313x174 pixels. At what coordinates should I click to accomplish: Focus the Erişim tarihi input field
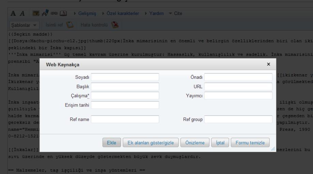point(125,105)
